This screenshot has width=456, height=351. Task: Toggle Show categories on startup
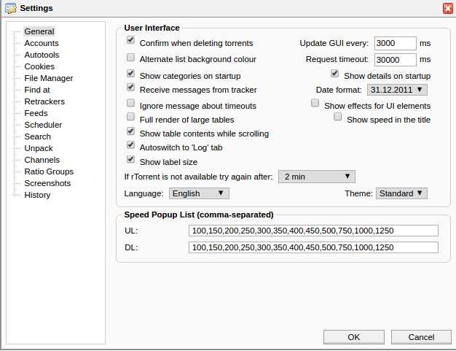click(130, 73)
